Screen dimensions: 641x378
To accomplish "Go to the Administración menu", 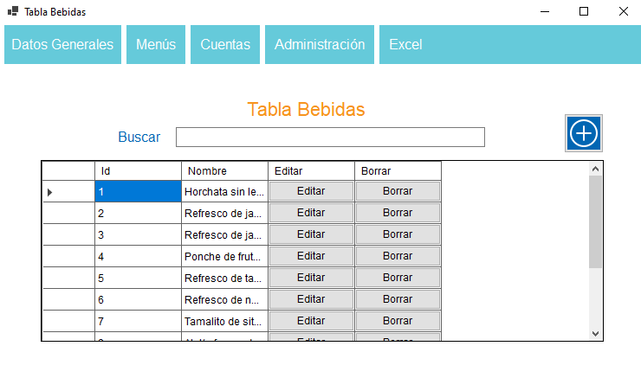I will tap(320, 45).
